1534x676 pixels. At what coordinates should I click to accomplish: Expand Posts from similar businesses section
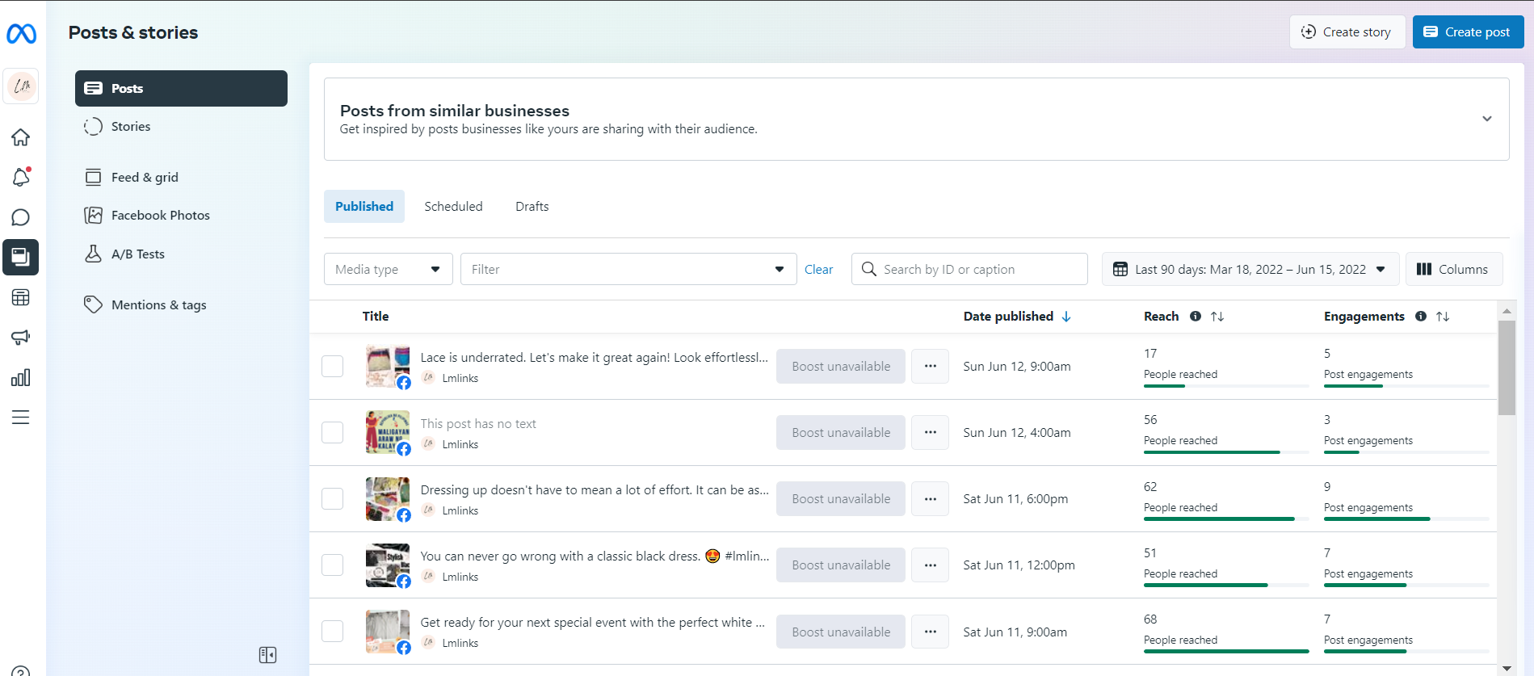[1486, 119]
